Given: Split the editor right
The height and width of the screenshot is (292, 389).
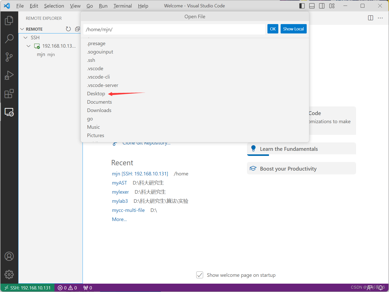Looking at the screenshot, I should click(371, 18).
